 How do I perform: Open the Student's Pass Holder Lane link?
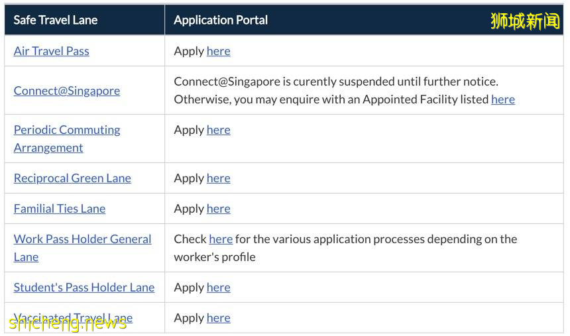84,288
